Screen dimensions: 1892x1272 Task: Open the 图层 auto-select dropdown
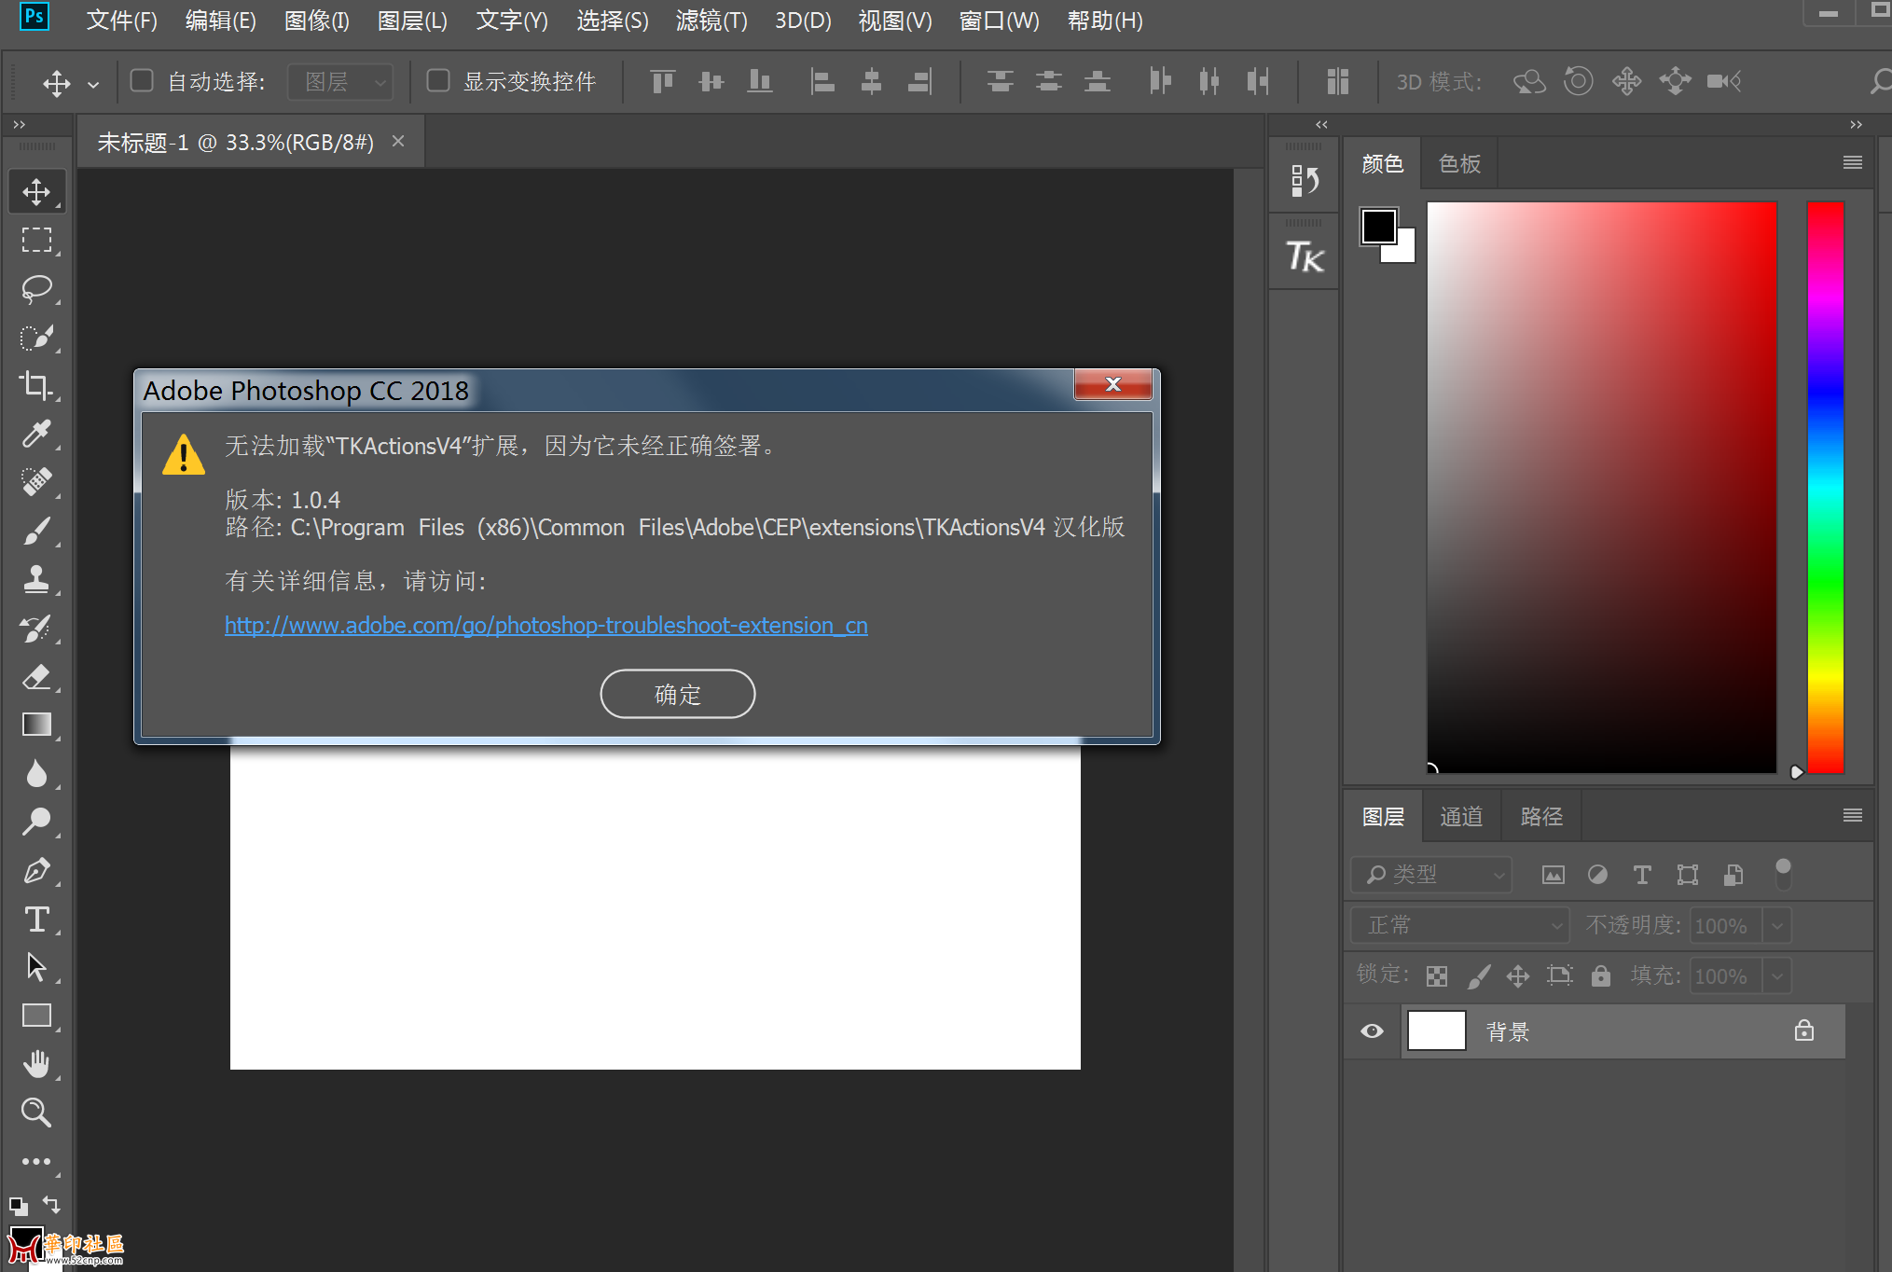tap(340, 82)
